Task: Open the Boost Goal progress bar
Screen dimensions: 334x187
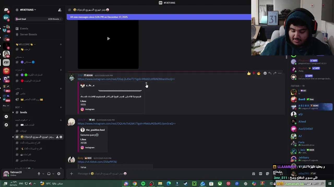Action: click(38, 19)
